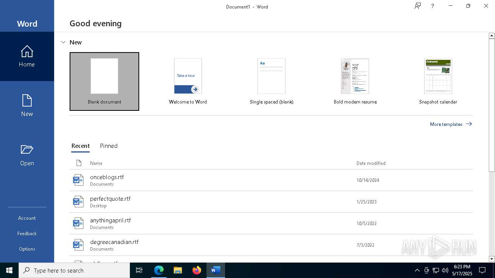The width and height of the screenshot is (495, 278).
Task: Click the Word icon beside onceblogs.rtf
Action: pyautogui.click(x=79, y=180)
